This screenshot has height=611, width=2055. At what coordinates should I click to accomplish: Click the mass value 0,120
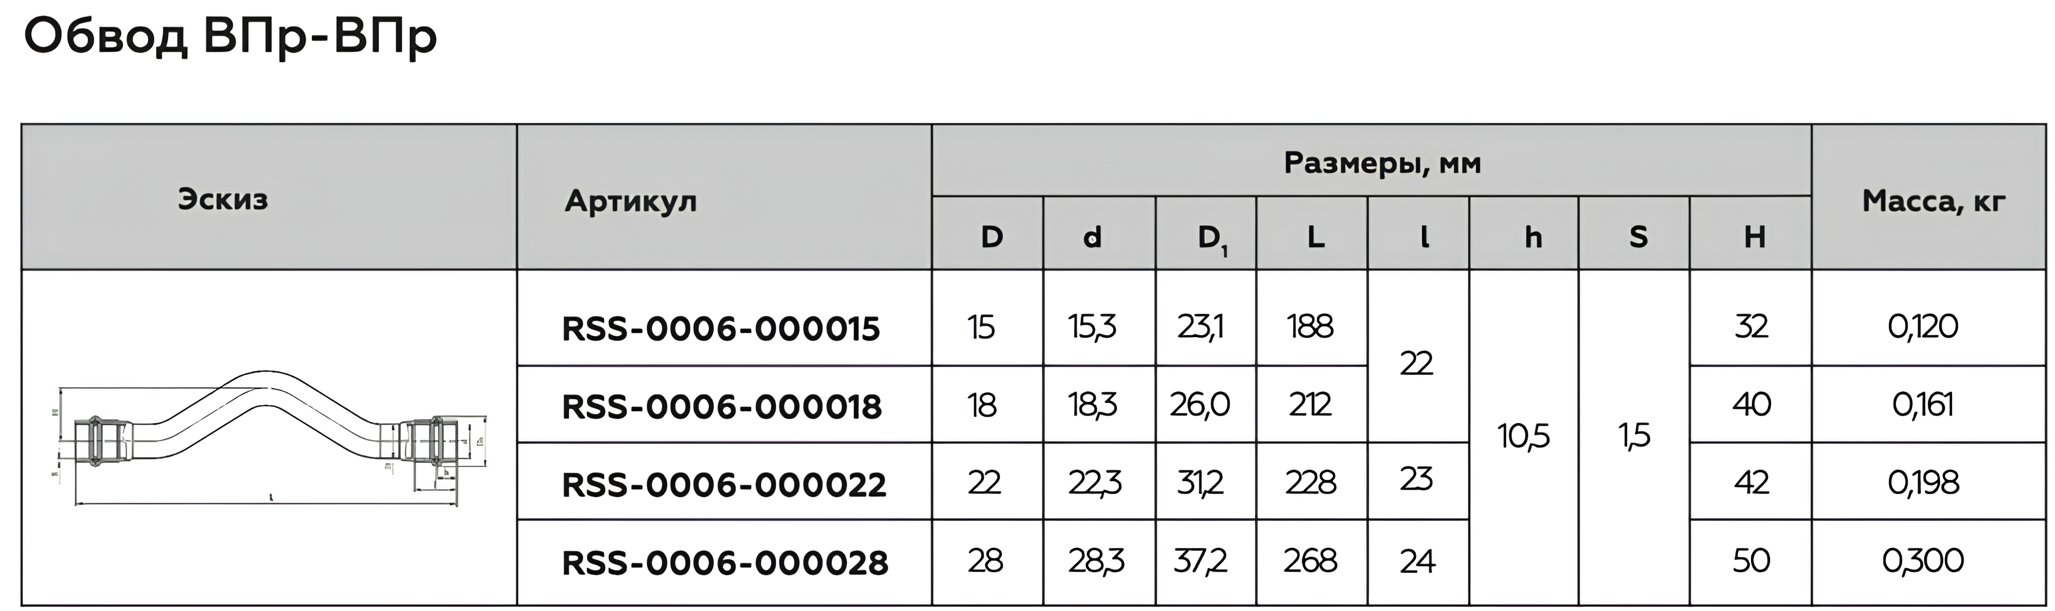(x=1923, y=326)
